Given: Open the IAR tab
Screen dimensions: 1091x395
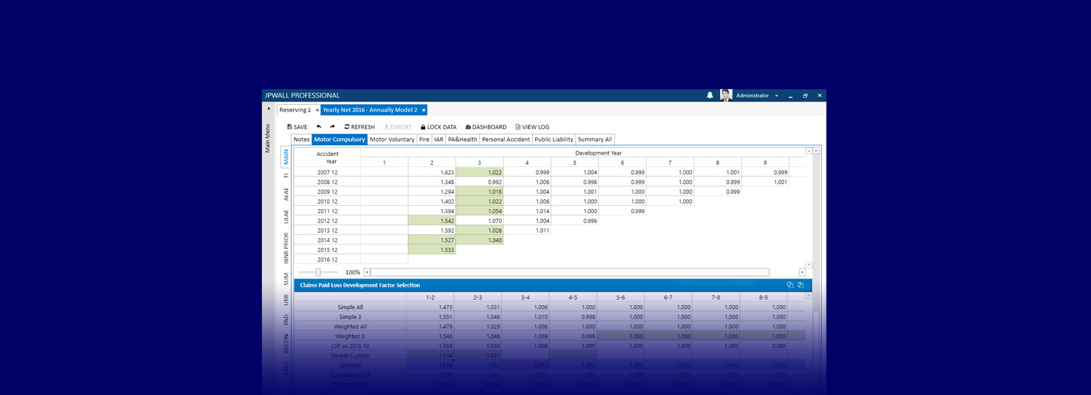Looking at the screenshot, I should (438, 140).
